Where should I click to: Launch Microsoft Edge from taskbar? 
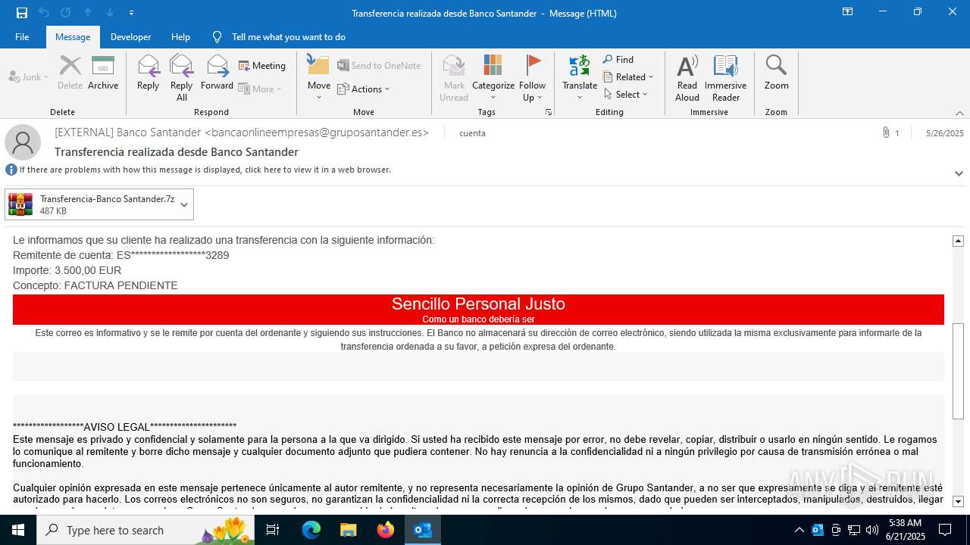pos(311,530)
